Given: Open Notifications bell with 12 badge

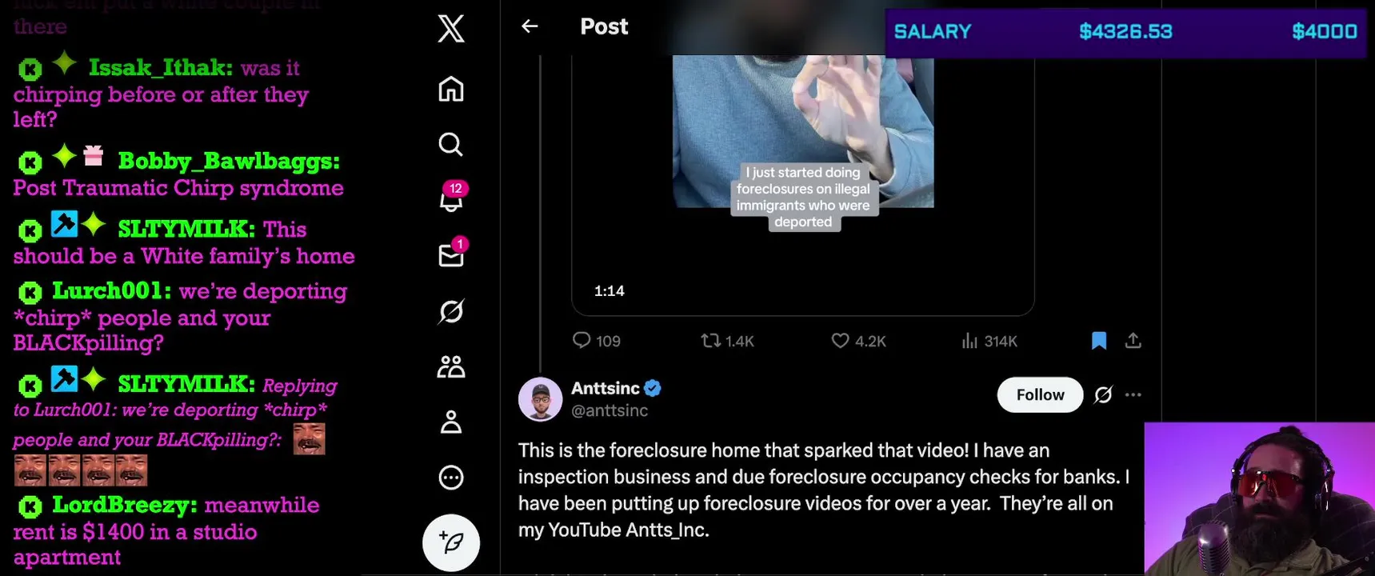Looking at the screenshot, I should 452,198.
